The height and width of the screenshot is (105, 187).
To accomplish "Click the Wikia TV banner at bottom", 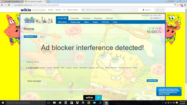I will coord(92,97).
